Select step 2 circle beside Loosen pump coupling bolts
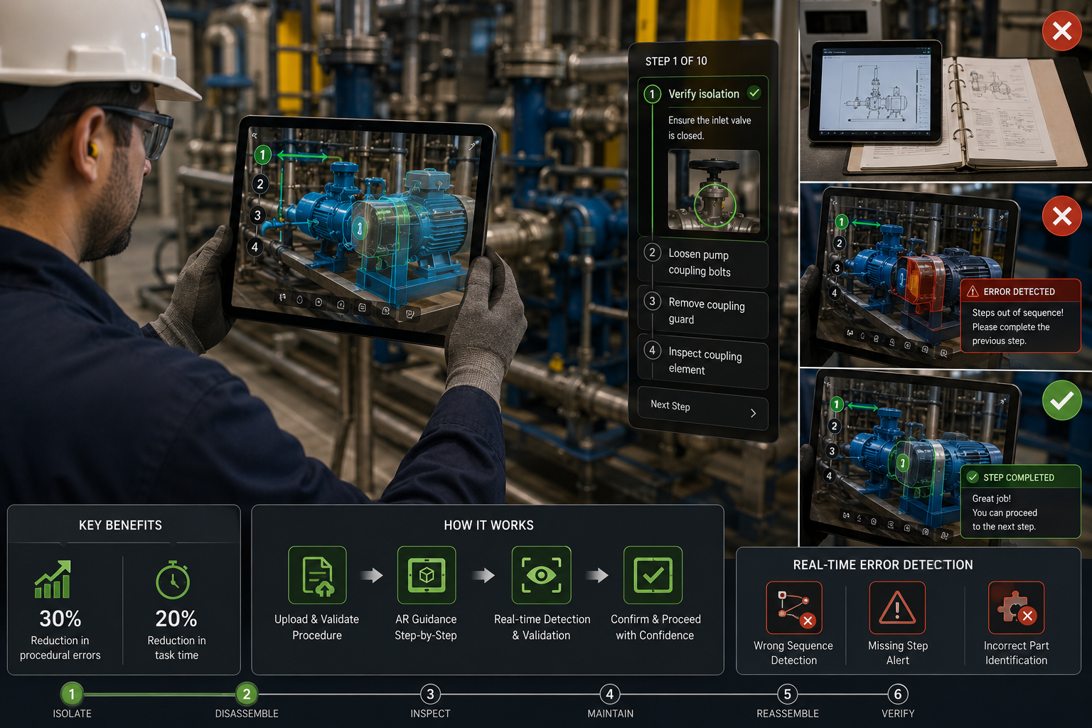 tap(652, 252)
